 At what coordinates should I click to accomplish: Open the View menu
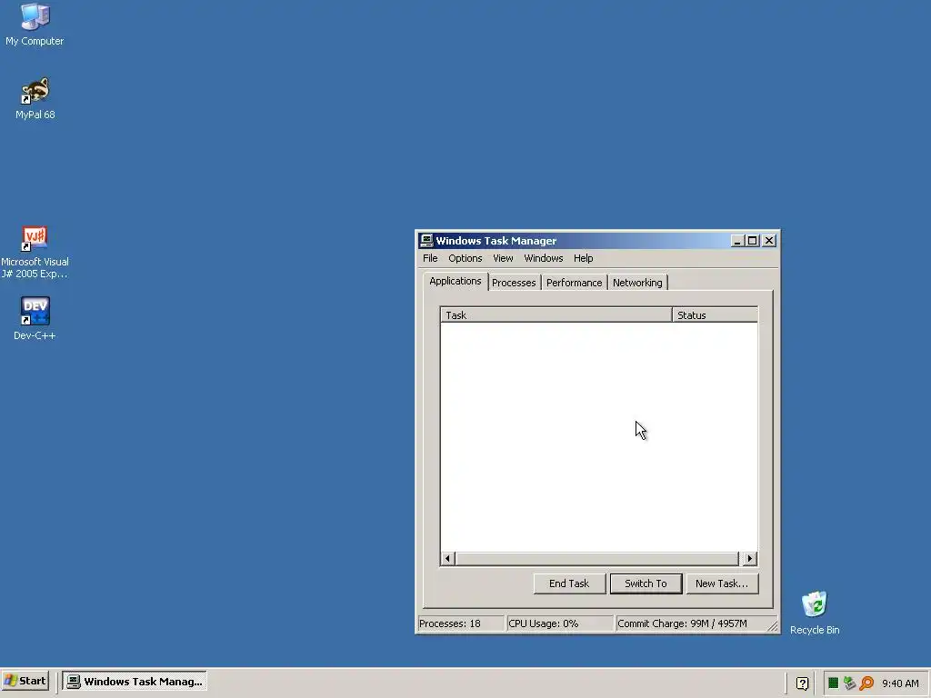[x=503, y=258]
